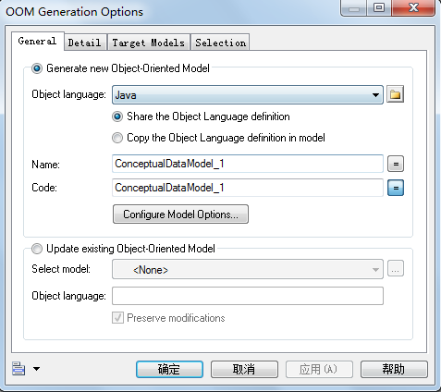
Task: Go to the Selection tab
Action: (x=221, y=43)
